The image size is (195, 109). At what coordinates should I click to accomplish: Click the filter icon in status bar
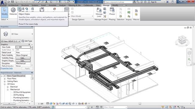tap(182, 107)
